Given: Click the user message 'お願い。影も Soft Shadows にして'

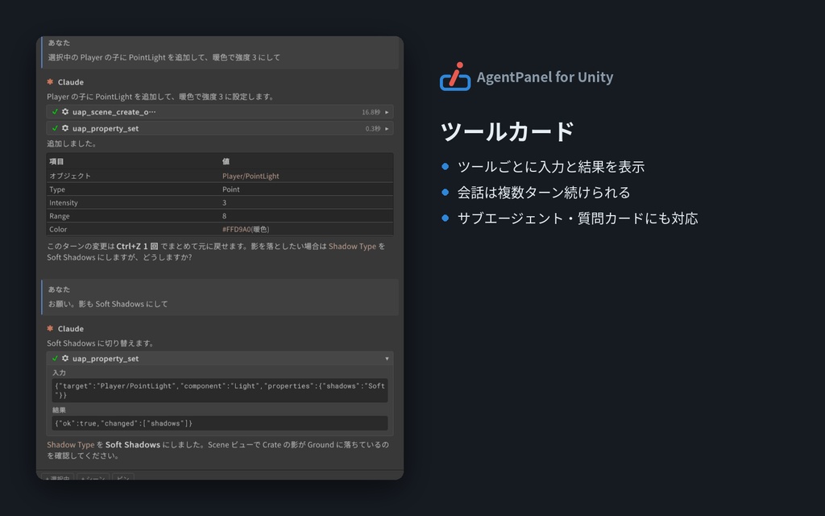Looking at the screenshot, I should [x=108, y=304].
